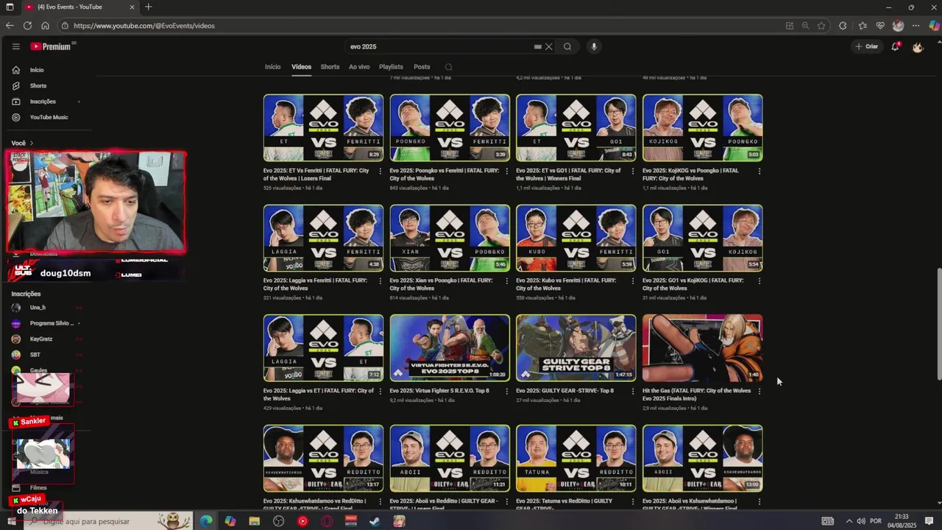
Task: Open the on-screen keyboard icon in the search box
Action: point(538,46)
